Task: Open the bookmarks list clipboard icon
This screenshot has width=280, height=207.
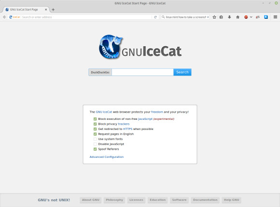Action: pyautogui.click(x=221, y=17)
